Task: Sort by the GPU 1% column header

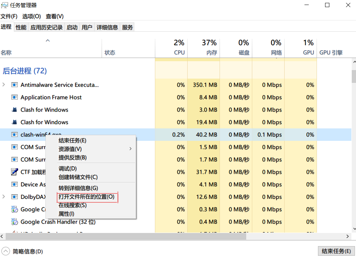Action: pyautogui.click(x=301, y=48)
